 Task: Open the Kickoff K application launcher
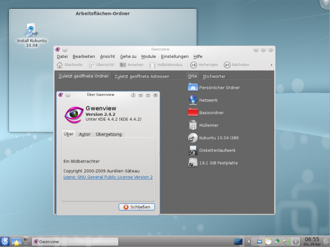(5, 241)
